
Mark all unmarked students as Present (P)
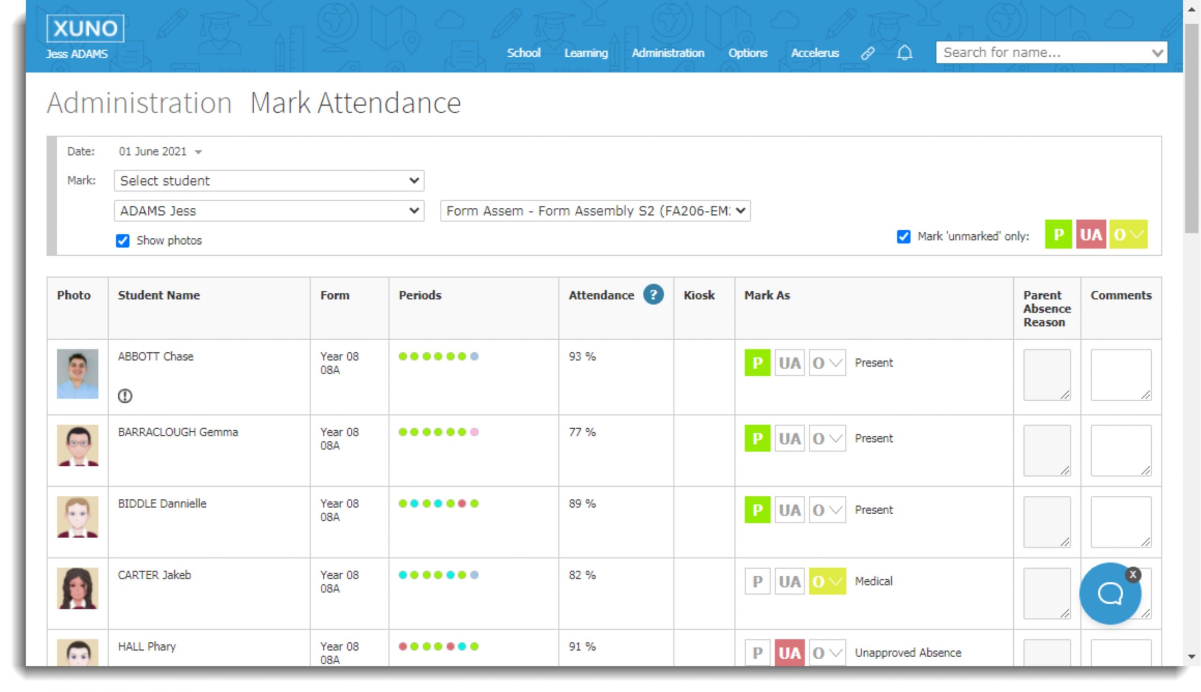coord(1057,234)
